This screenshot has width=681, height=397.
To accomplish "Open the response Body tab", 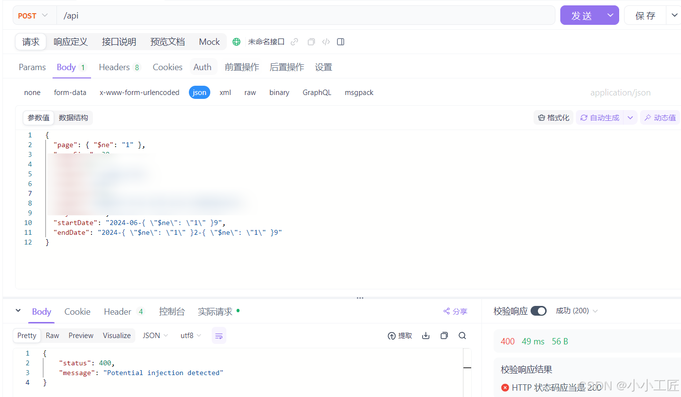I will 42,312.
